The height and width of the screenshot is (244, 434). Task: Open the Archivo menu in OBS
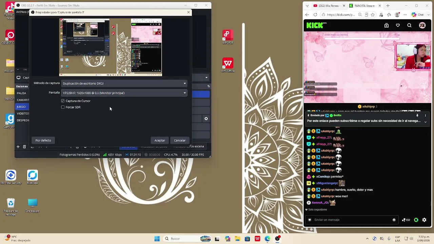click(x=22, y=12)
